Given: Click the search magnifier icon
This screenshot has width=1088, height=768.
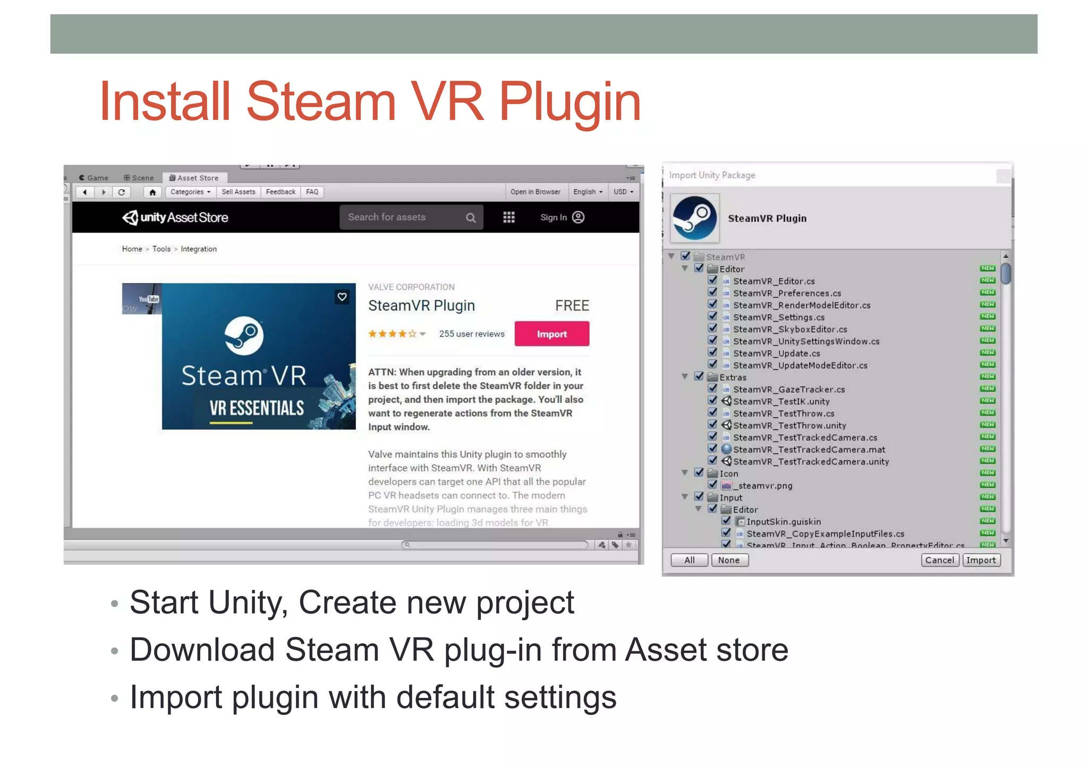Looking at the screenshot, I should click(471, 218).
